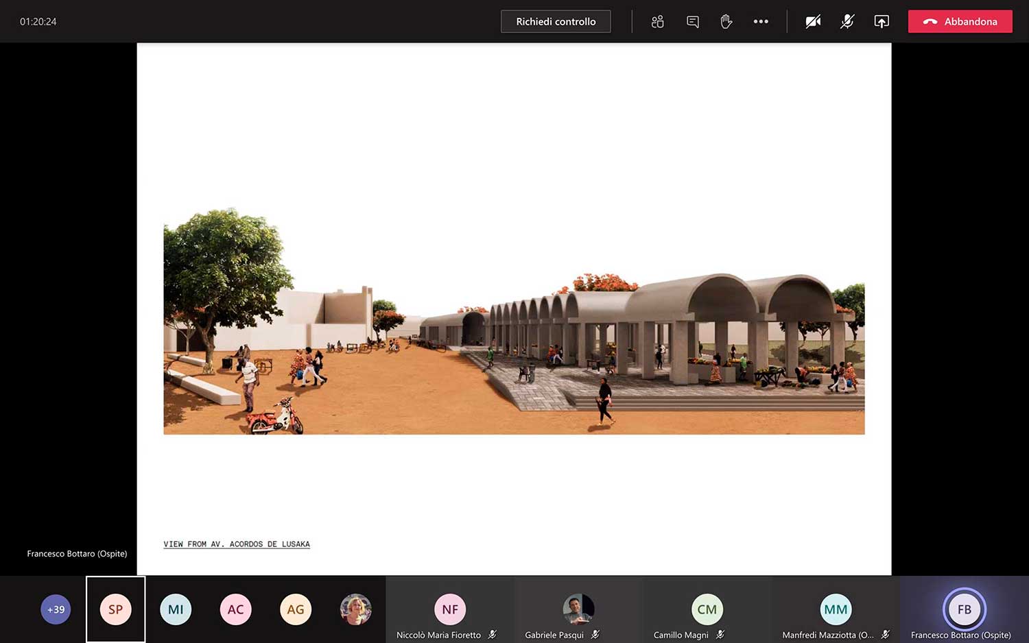The image size is (1029, 643).
Task: Raise your hand in the meeting
Action: (726, 21)
